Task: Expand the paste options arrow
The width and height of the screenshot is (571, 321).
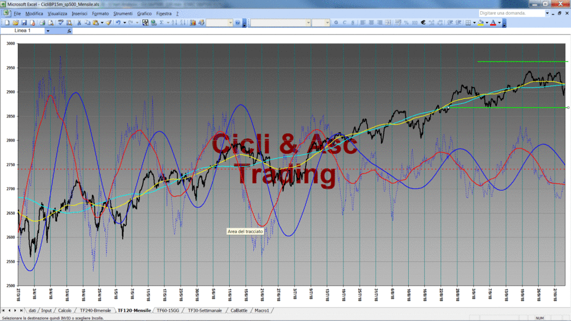Action: 102,22
